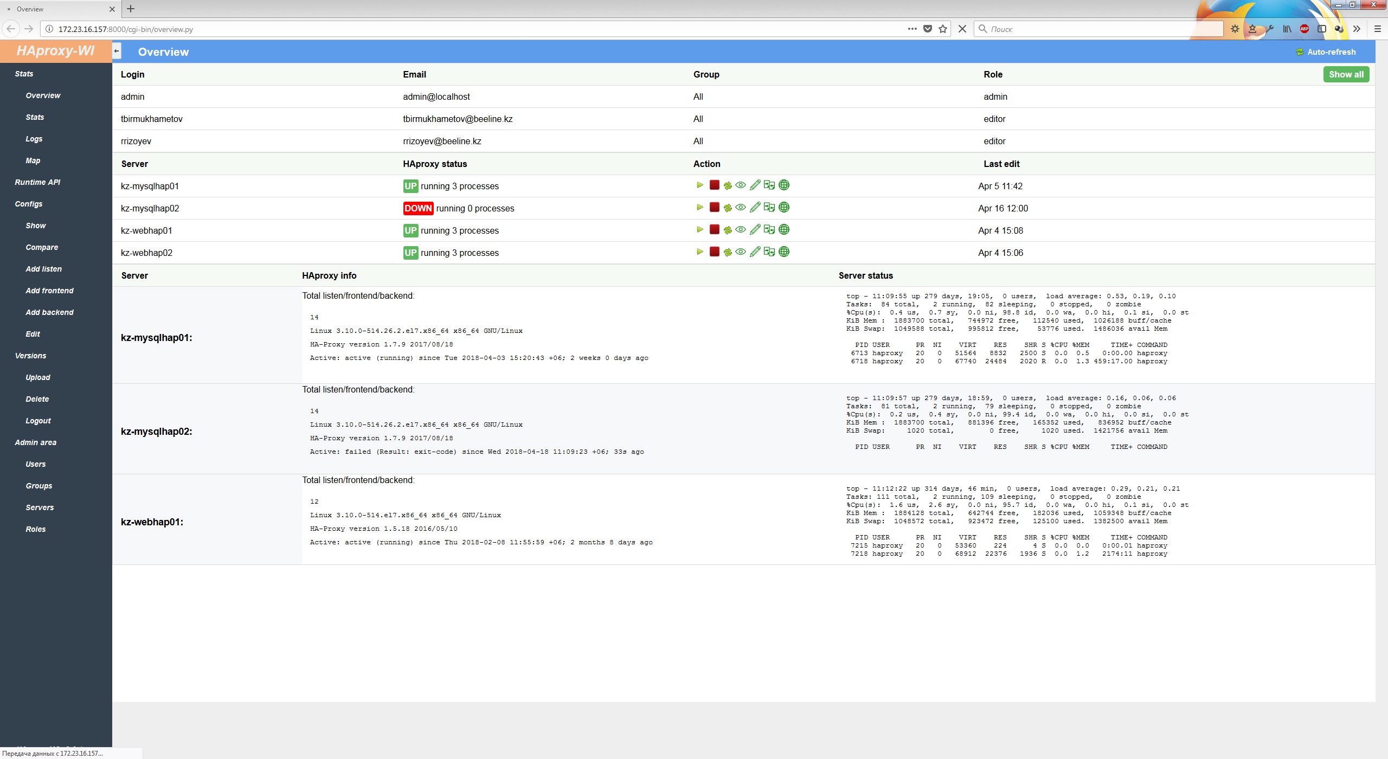The image size is (1388, 759).
Task: Click the Adblock Plus extension icon
Action: [x=1304, y=29]
